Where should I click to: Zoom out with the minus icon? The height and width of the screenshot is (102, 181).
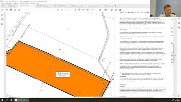83,10
